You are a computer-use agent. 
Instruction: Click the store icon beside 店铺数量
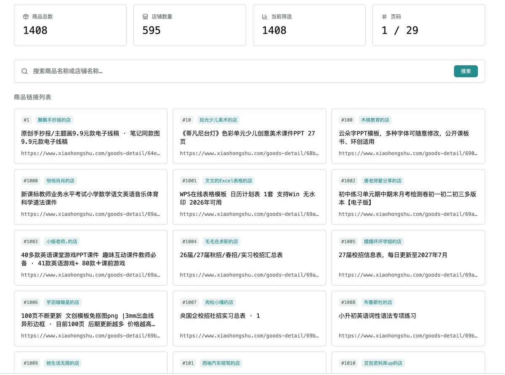pos(145,17)
